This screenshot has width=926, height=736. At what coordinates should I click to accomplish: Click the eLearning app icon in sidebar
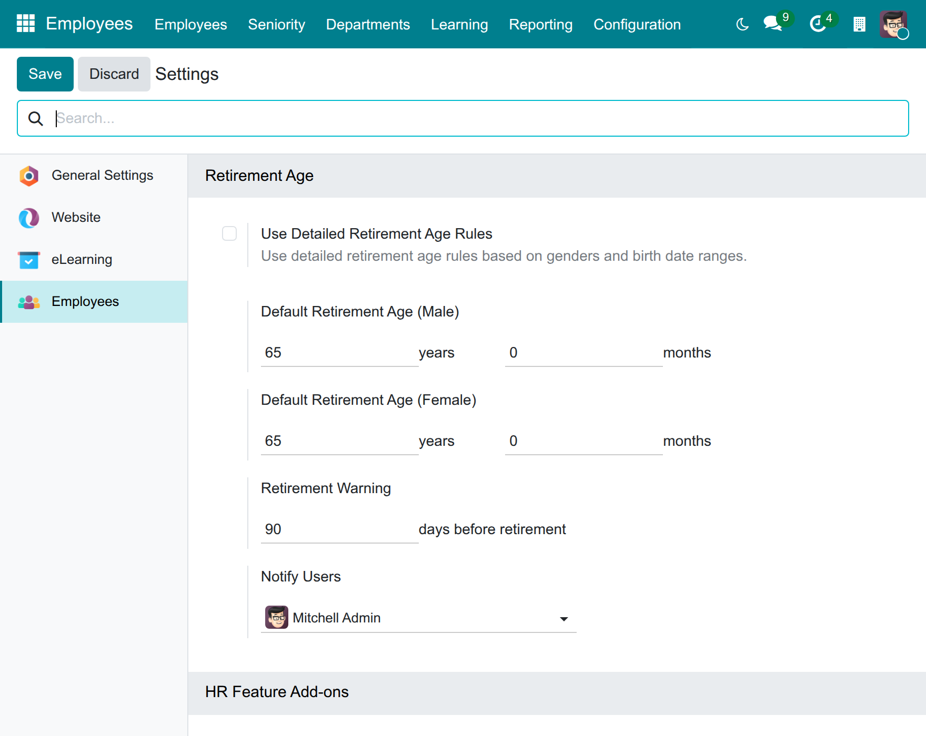coord(29,260)
